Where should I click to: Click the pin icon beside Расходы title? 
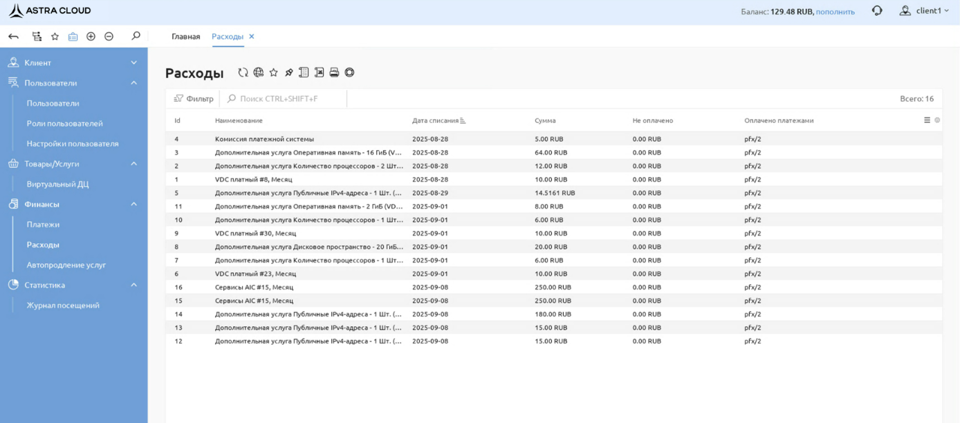click(289, 73)
